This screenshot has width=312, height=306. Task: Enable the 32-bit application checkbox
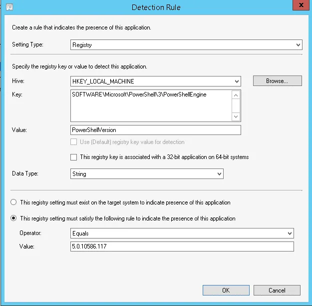coord(73,157)
